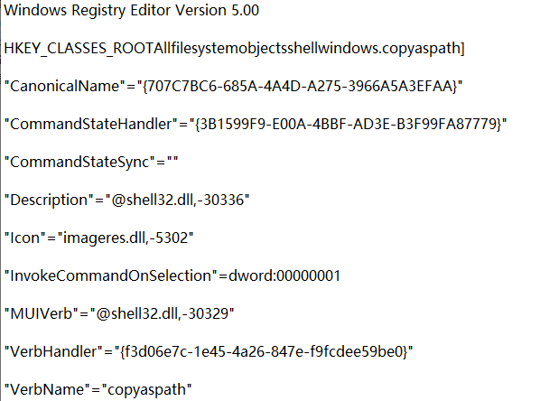Image resolution: width=540 pixels, height=401 pixels.
Task: Place the cursor in the HKEY_CLASSES_ROOT key path line
Action: tap(234, 48)
